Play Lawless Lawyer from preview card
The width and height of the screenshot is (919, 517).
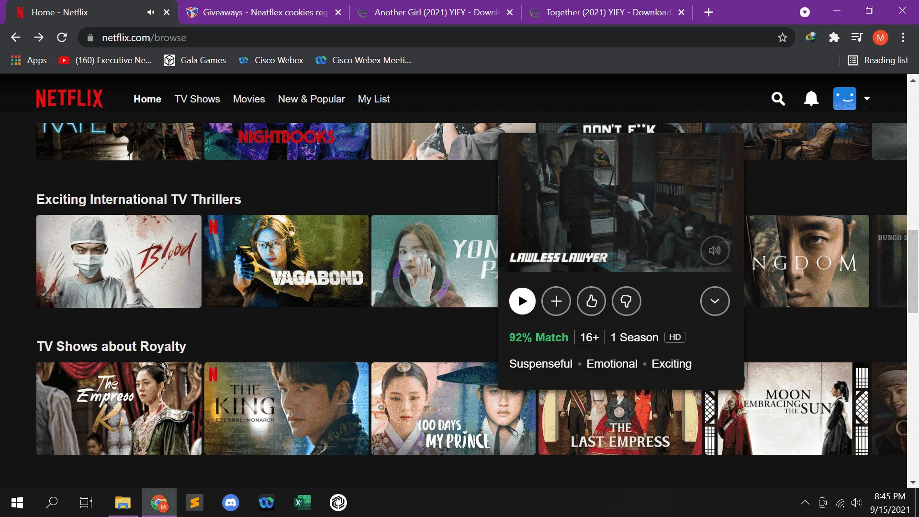pos(522,301)
